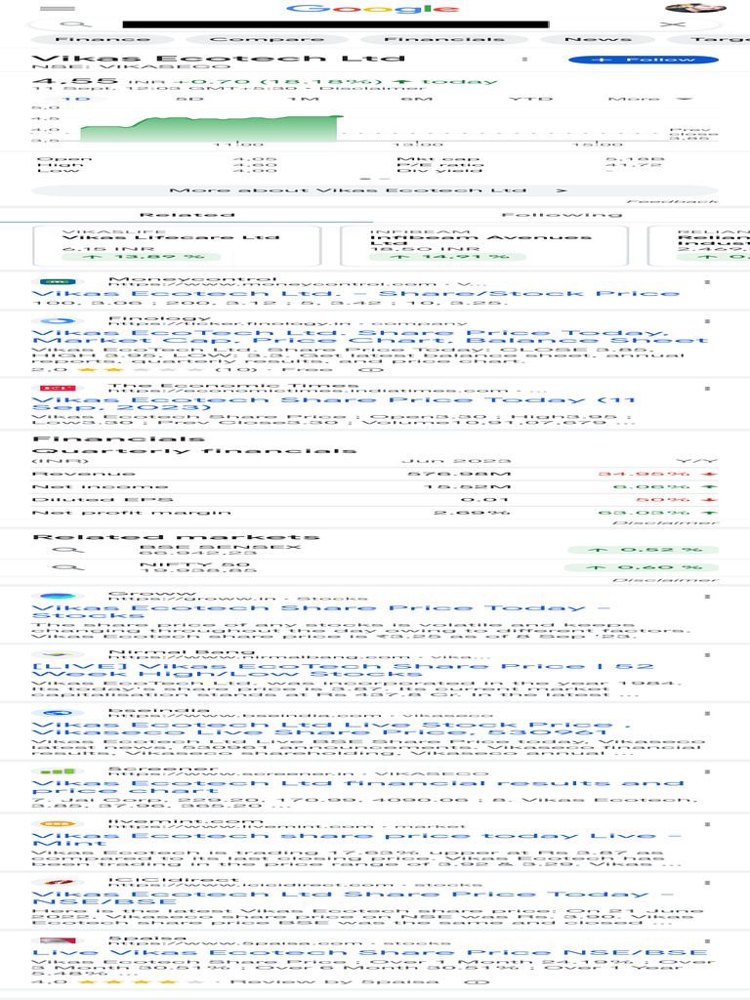Open three-dot menu for bseindia result
The width and height of the screenshot is (750, 1000).
pos(707,714)
